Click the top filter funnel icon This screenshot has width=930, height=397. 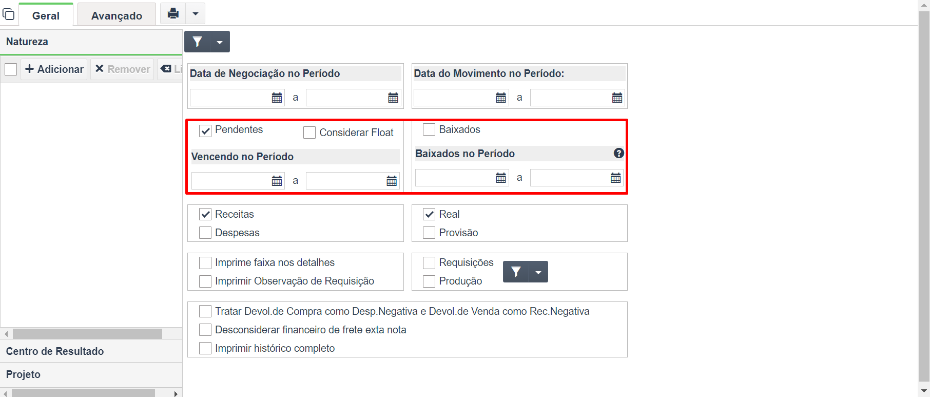(x=198, y=42)
